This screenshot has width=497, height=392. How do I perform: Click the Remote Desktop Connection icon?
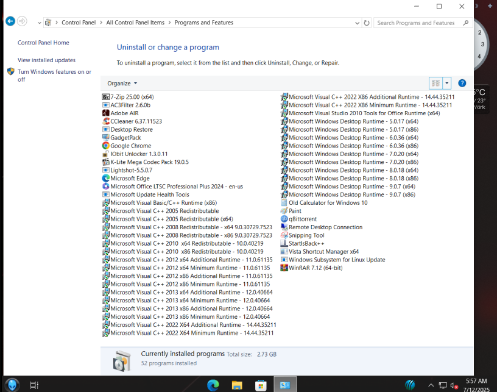click(284, 227)
